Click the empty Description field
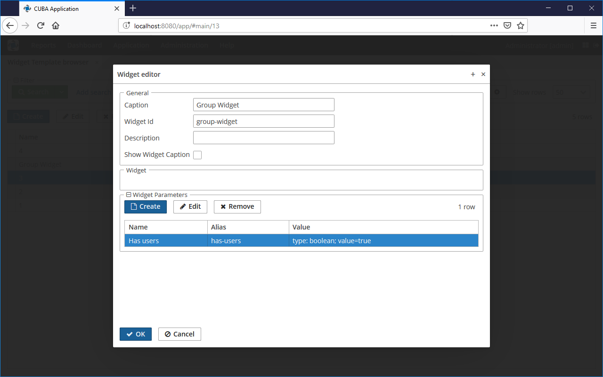The height and width of the screenshot is (377, 603). [264, 138]
